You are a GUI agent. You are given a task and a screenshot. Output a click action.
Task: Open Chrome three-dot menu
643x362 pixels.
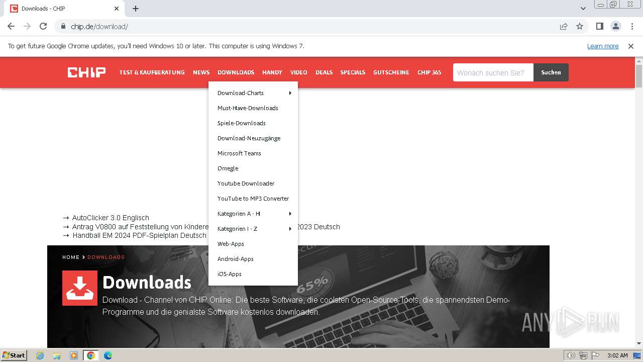pyautogui.click(x=631, y=26)
